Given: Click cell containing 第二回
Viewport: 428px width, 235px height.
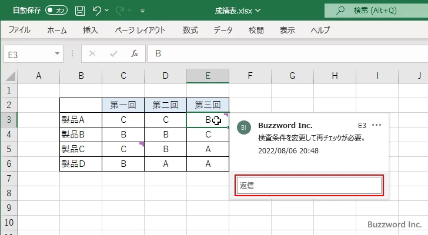Looking at the screenshot, I should pos(165,105).
